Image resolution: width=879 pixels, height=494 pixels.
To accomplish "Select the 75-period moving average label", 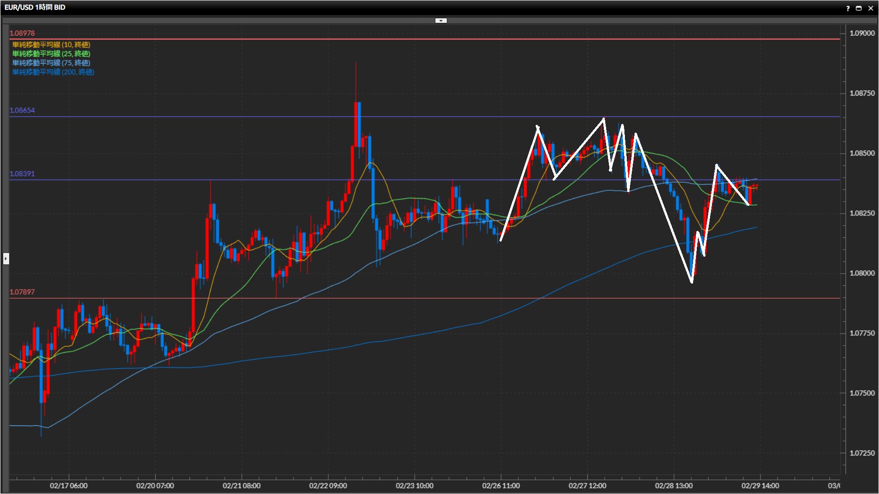I will click(x=51, y=63).
